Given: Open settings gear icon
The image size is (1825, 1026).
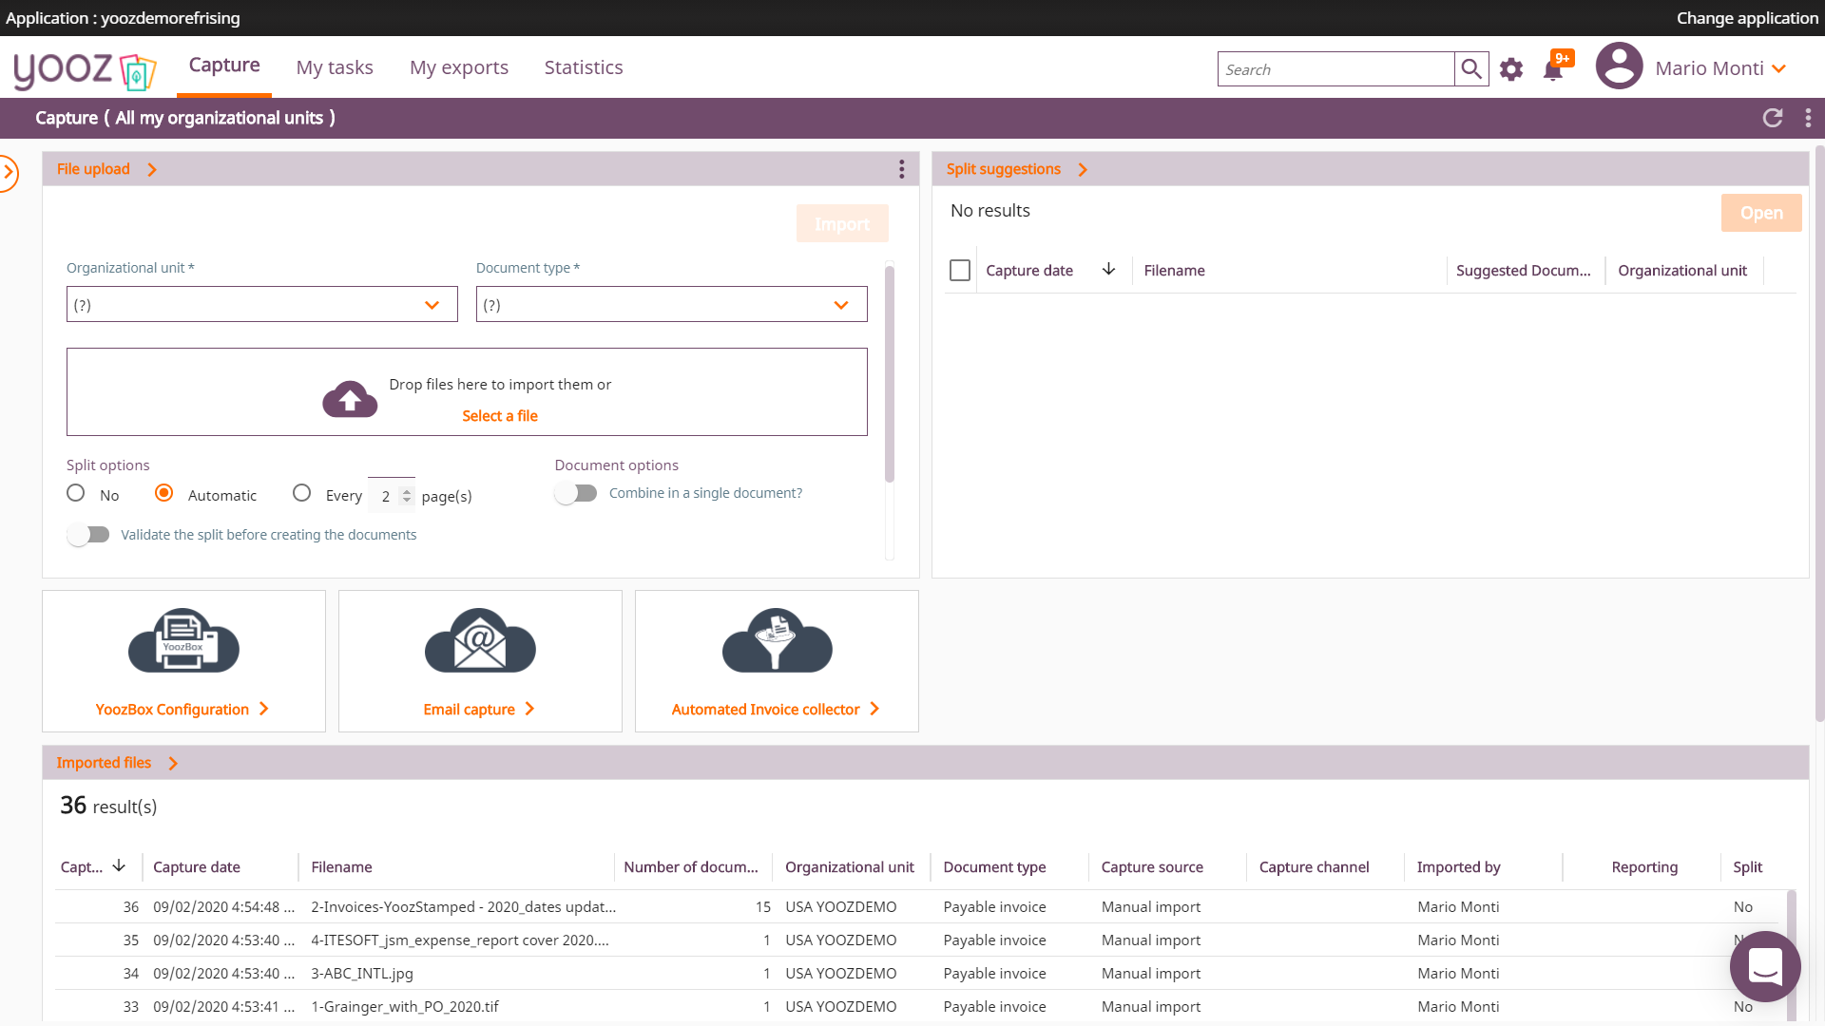Looking at the screenshot, I should (1511, 69).
